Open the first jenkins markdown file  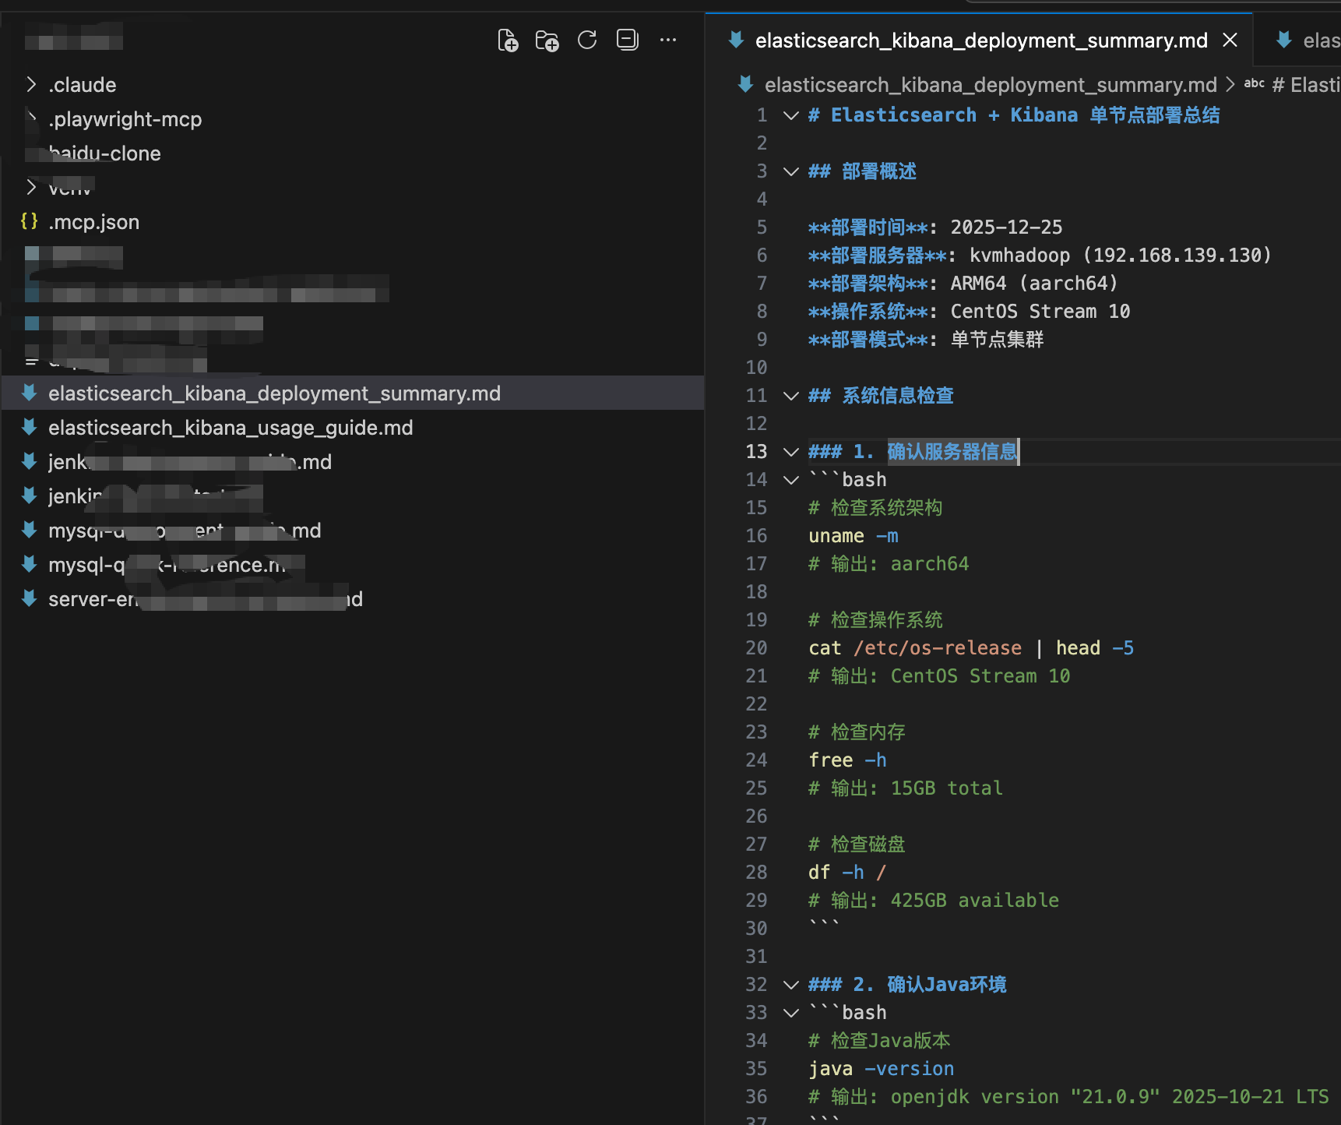tap(189, 462)
